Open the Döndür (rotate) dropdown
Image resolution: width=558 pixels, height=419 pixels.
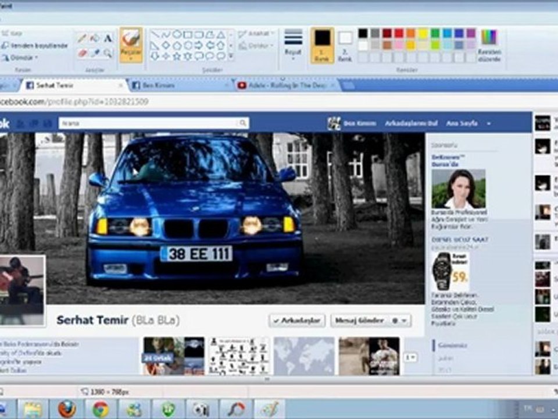coord(20,58)
